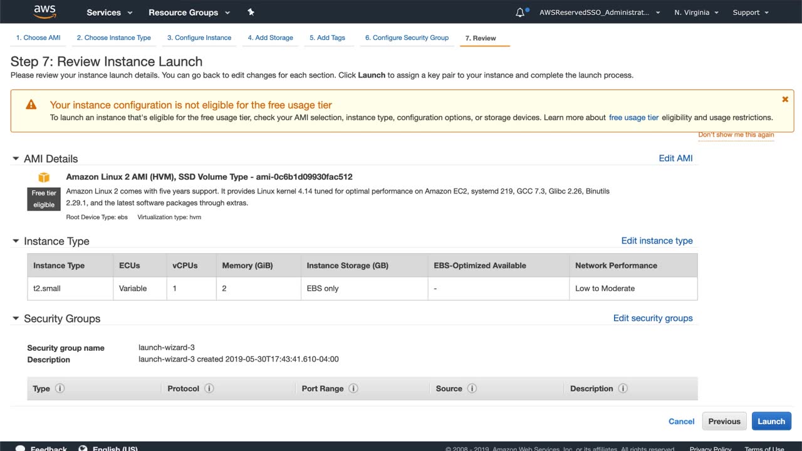Go to the Choose AMI step tab
Screen dimensions: 802x451
tap(38, 38)
